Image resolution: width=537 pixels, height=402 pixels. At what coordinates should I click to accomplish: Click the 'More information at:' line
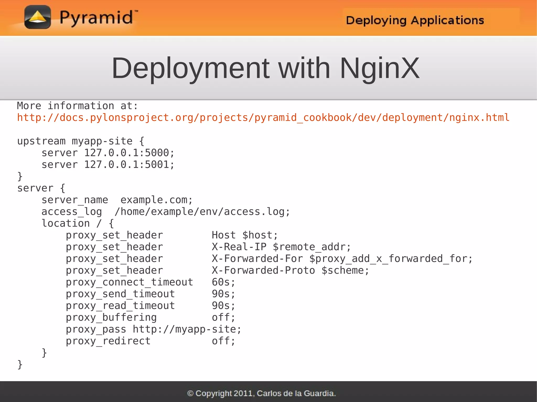[x=77, y=106]
